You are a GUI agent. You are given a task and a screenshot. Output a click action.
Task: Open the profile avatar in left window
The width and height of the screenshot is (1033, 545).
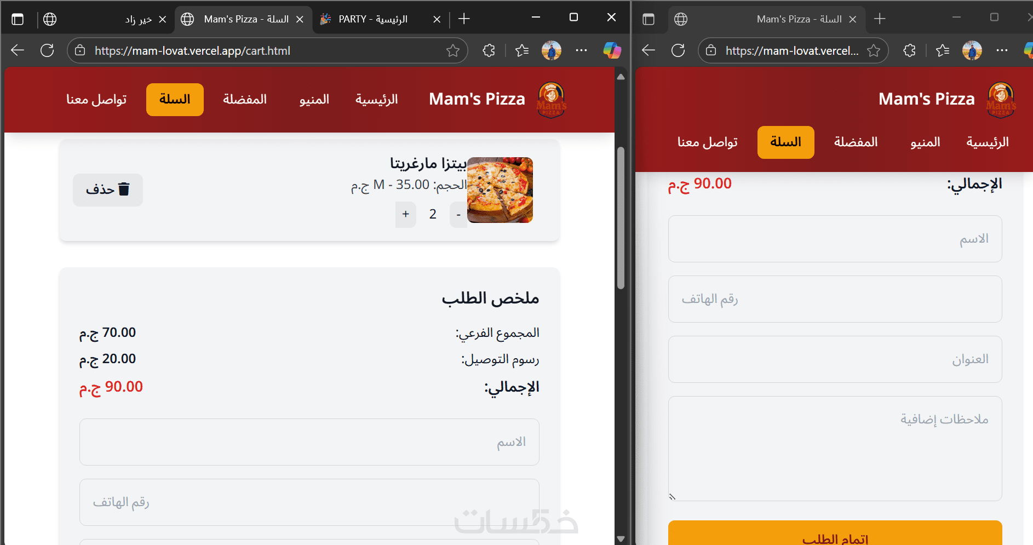point(552,50)
